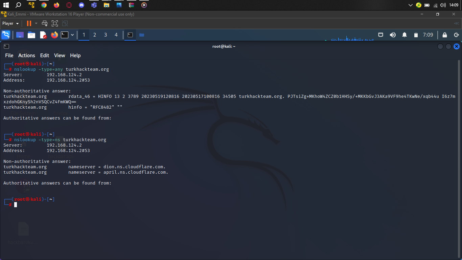
Task: Open the Windows volume control
Action: click(443, 5)
